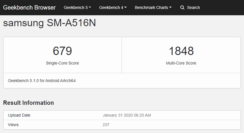The image size is (244, 133).
Task: Click the Upload Date row label
Action: coord(19,115)
